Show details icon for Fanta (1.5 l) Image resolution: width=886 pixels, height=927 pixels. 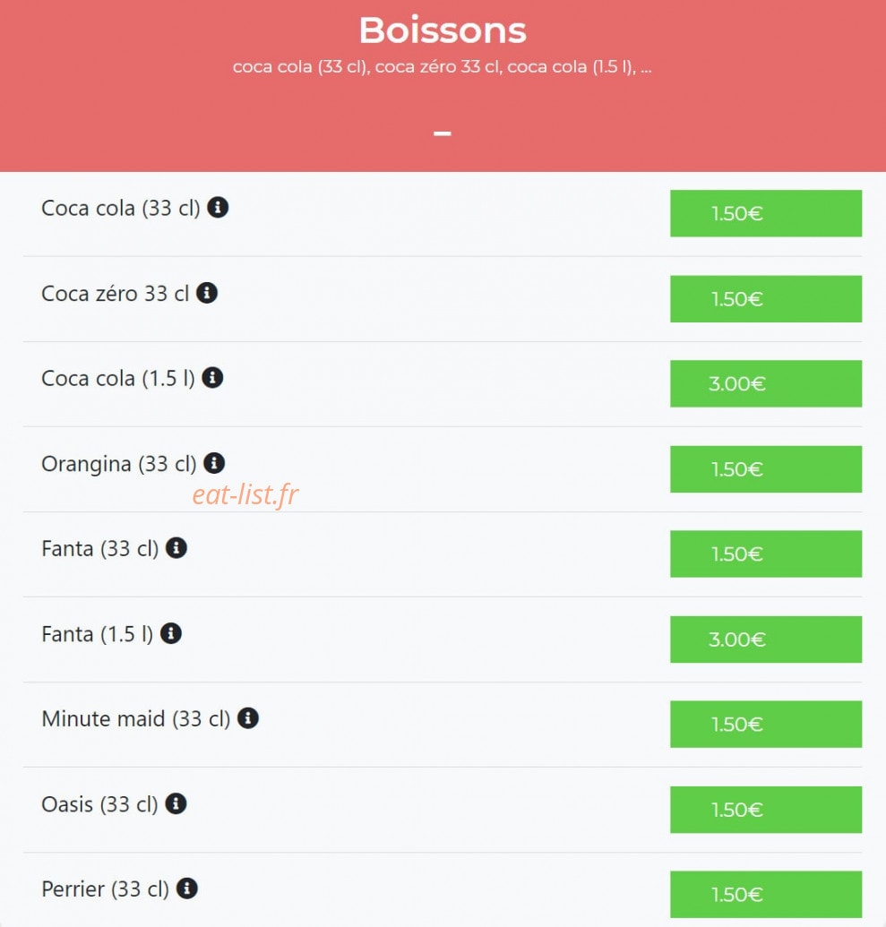(171, 633)
